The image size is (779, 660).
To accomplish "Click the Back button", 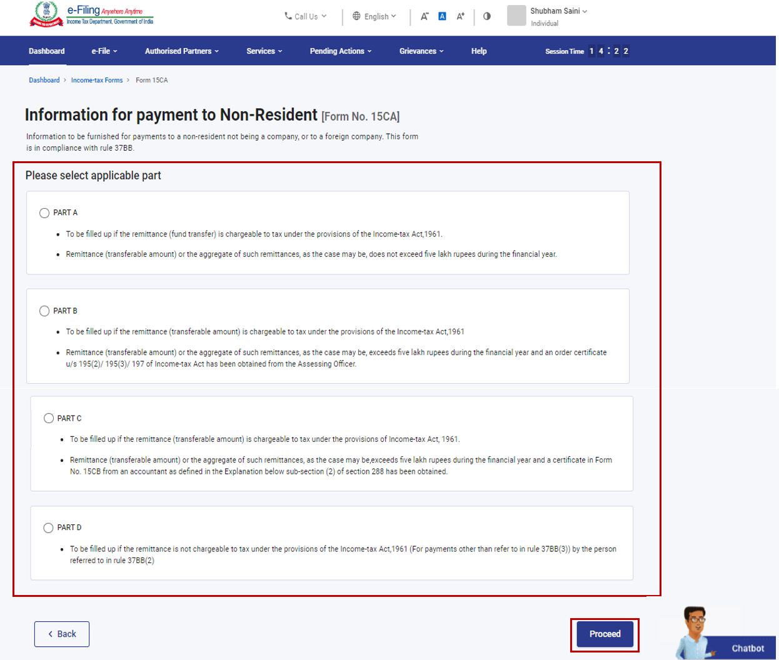I will point(61,634).
